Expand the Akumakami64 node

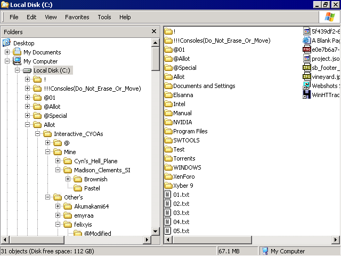(x=58, y=206)
